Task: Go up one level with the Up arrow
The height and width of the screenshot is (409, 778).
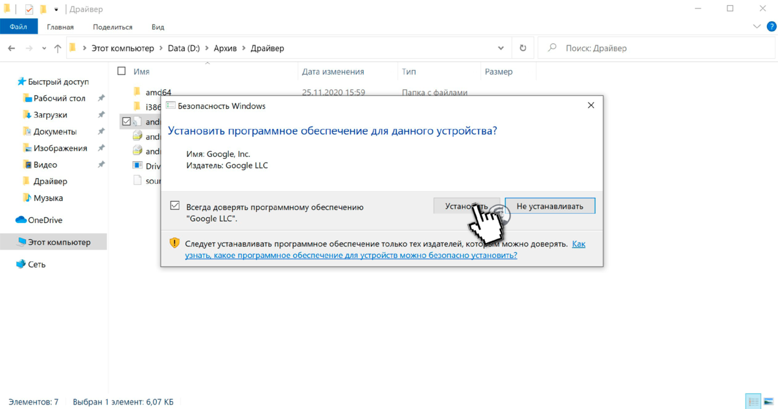Action: (x=58, y=48)
